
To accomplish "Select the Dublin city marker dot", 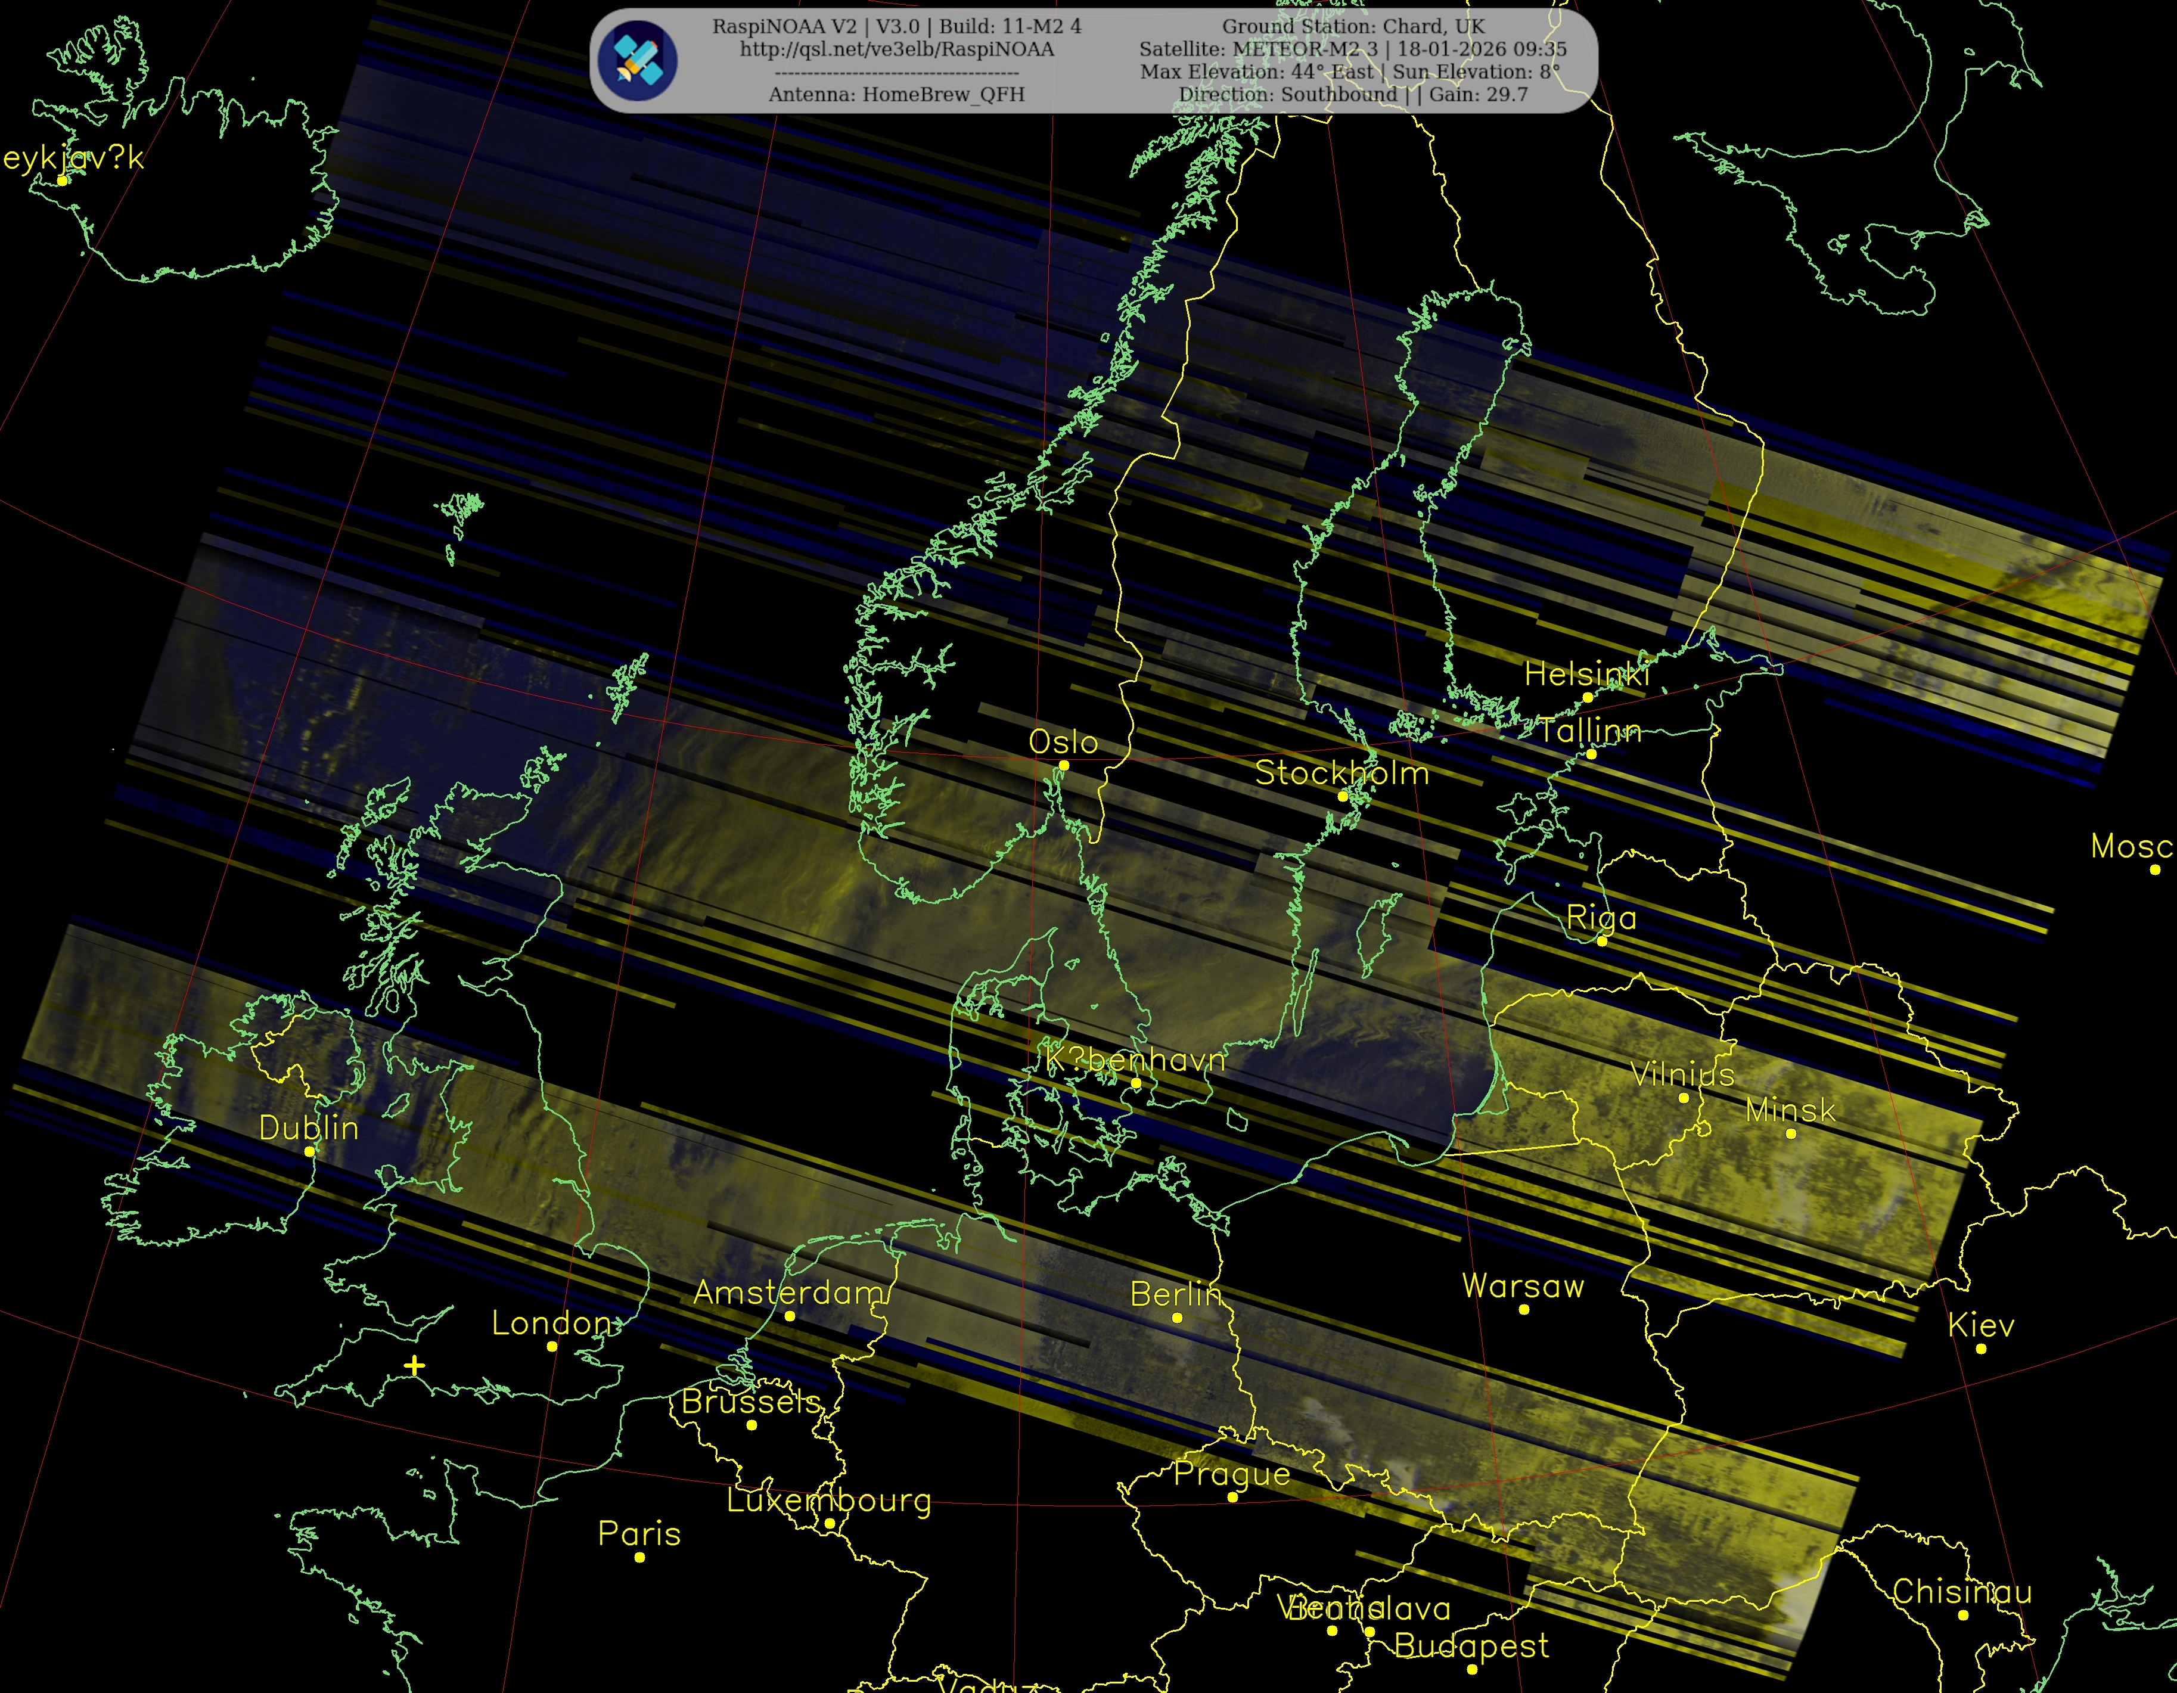I will [x=309, y=1151].
